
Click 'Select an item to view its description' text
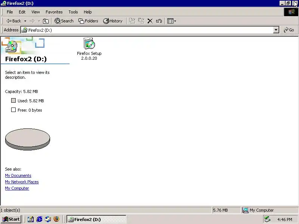click(x=27, y=75)
